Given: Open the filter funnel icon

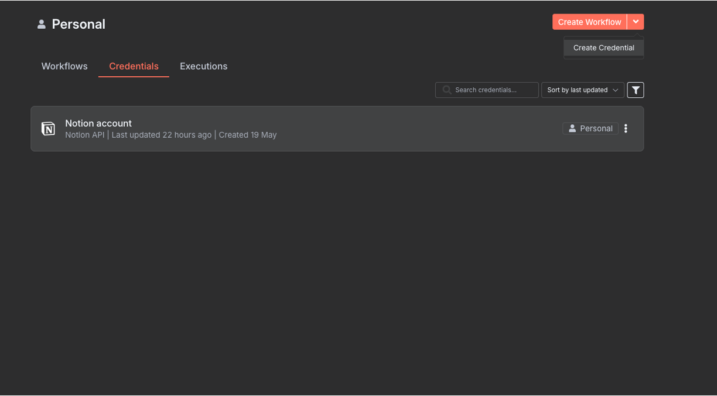Looking at the screenshot, I should click(636, 90).
